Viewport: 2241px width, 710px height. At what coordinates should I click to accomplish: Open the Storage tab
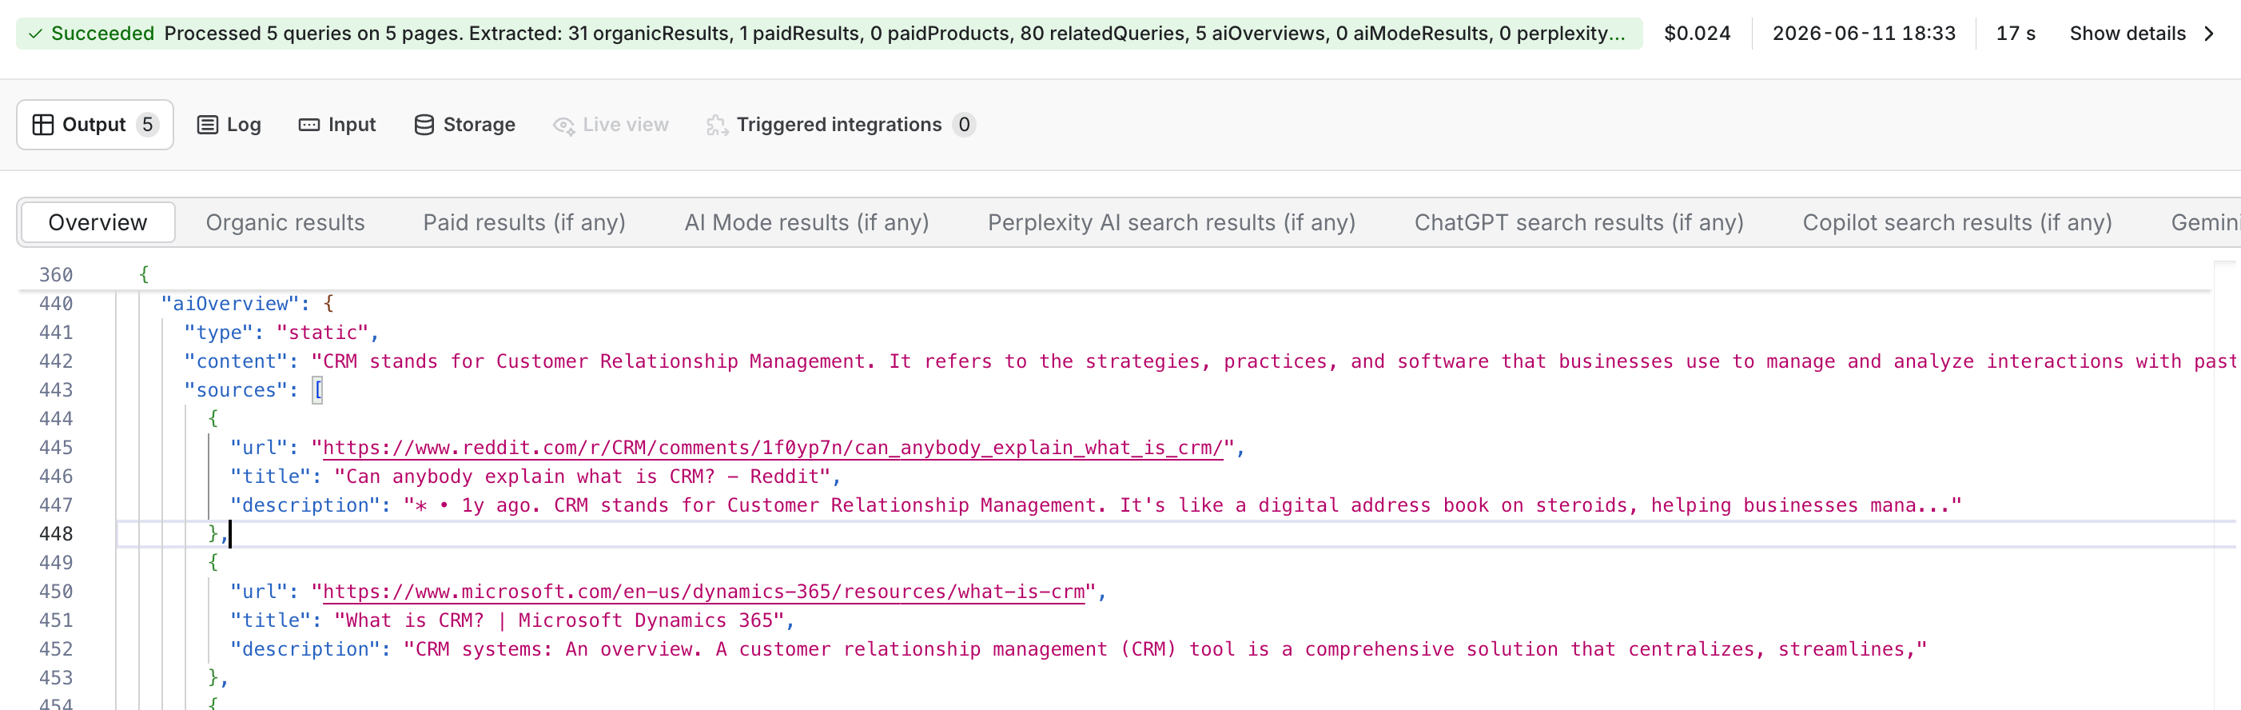click(464, 125)
